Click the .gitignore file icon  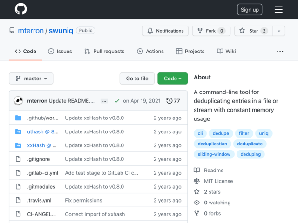tap(18, 159)
